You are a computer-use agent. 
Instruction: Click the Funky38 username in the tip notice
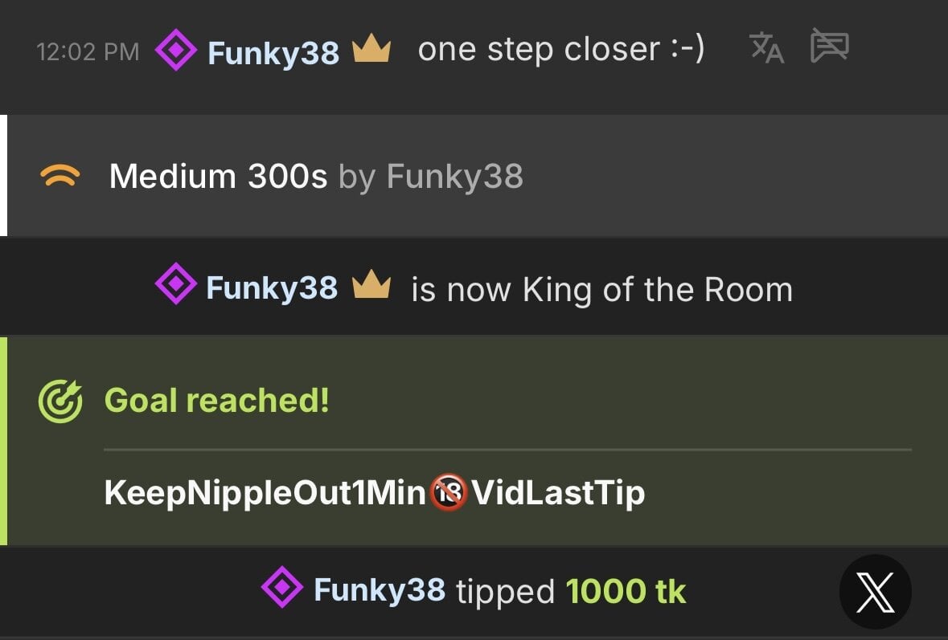point(380,590)
